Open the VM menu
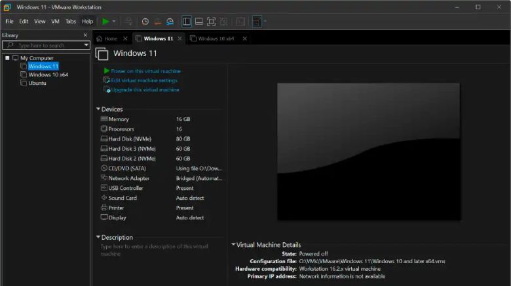This screenshot has height=286, width=511. (x=55, y=22)
